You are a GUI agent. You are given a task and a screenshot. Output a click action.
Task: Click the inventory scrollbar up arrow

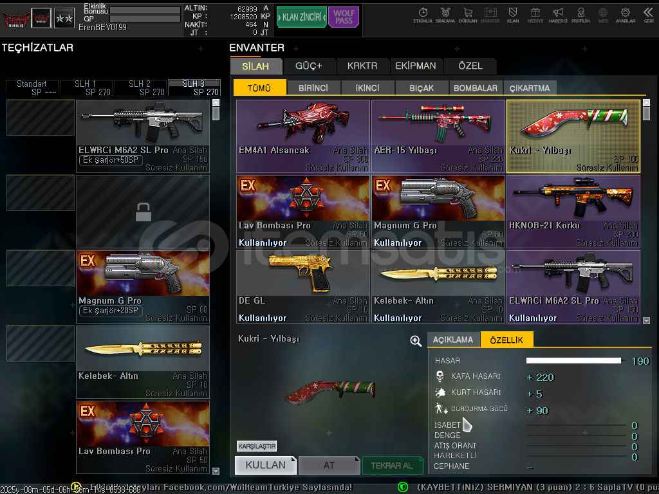pyautogui.click(x=646, y=102)
